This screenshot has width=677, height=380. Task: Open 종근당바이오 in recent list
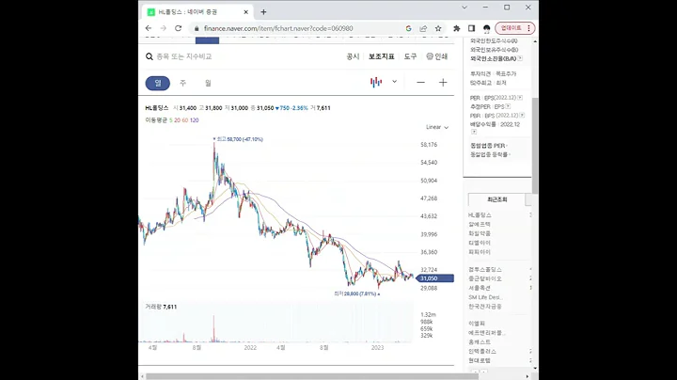(485, 278)
